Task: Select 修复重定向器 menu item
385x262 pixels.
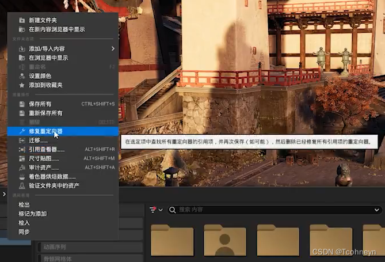Action: pos(63,131)
